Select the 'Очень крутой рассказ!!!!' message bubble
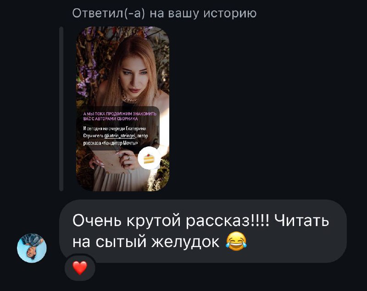The height and width of the screenshot is (291, 367). click(203, 231)
